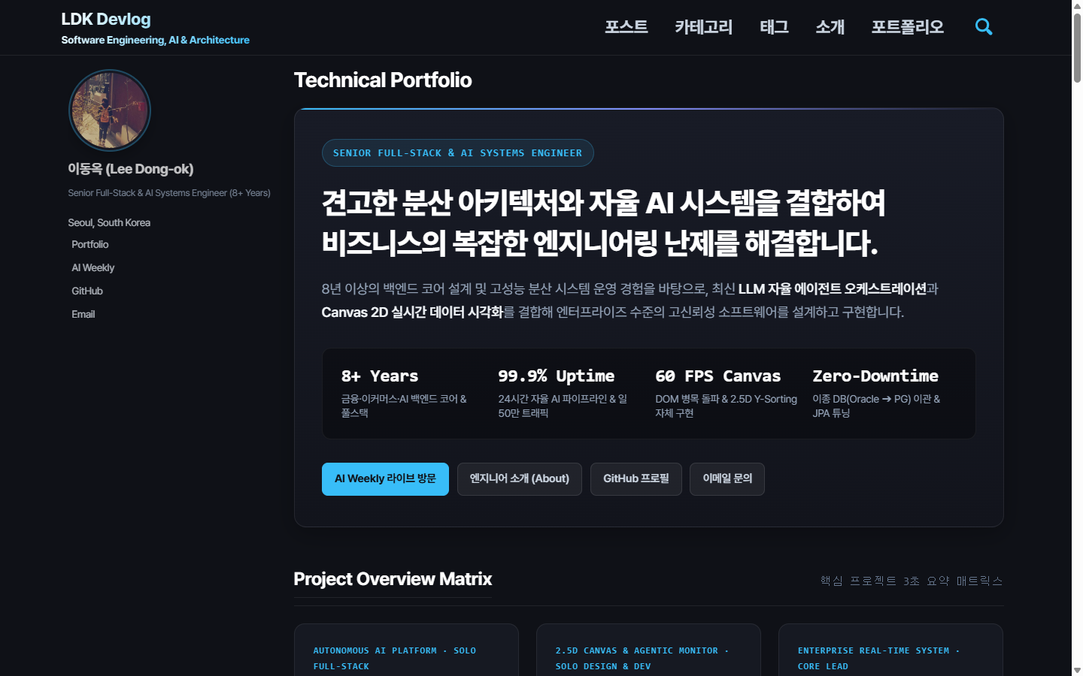The height and width of the screenshot is (676, 1083).
Task: Click the "Zero-Downtime" stat
Action: click(x=875, y=376)
